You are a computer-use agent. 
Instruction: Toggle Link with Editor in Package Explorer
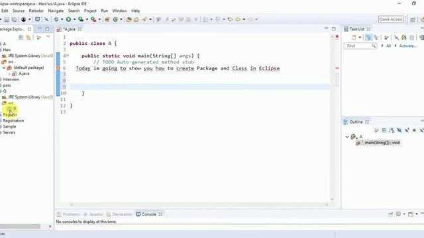(x=28, y=38)
